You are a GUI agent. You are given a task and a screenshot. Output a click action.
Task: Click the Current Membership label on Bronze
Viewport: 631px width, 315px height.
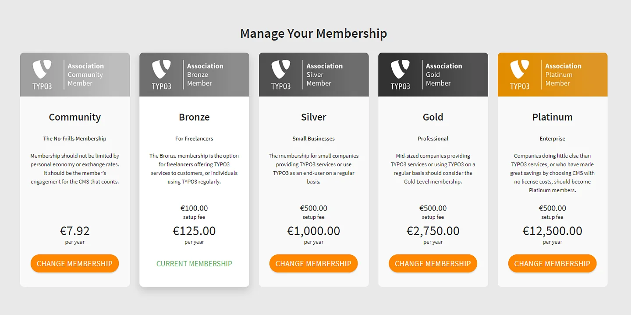point(194,263)
